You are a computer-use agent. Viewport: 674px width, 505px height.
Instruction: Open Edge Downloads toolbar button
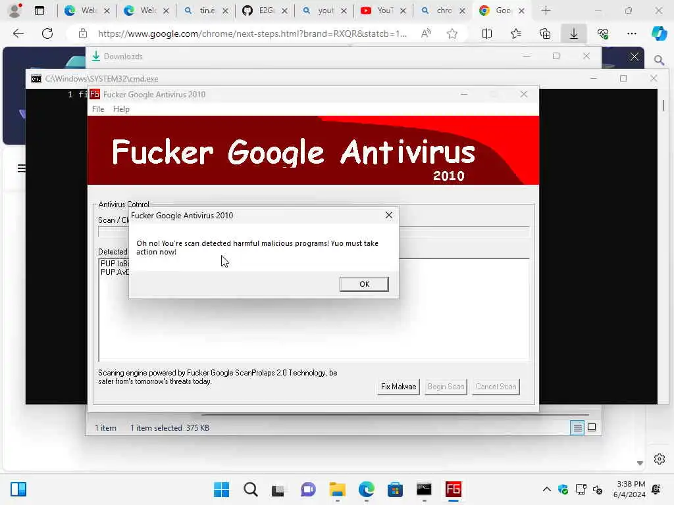pos(574,34)
